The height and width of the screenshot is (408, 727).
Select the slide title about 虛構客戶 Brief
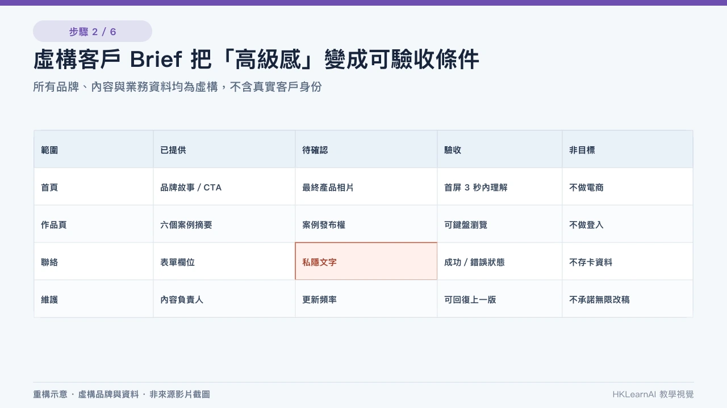pyautogui.click(x=256, y=59)
